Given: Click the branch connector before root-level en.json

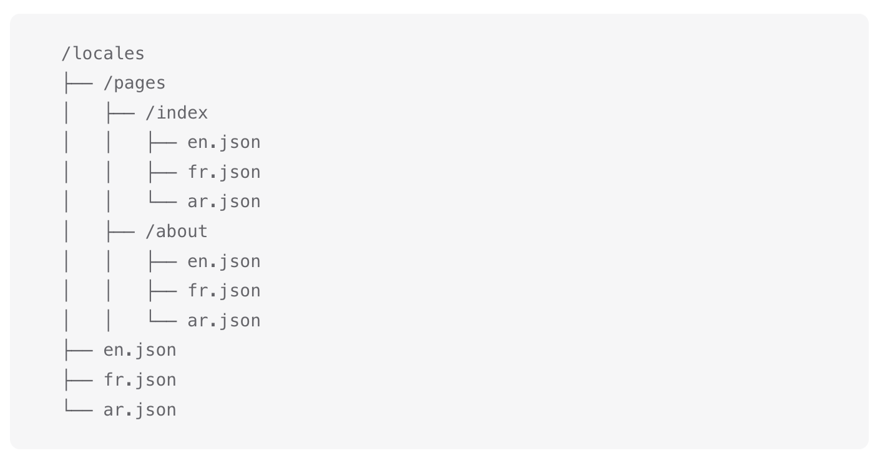Looking at the screenshot, I should click(77, 350).
